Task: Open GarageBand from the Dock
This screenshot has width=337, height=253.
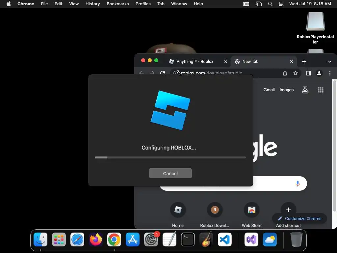Action: (206, 239)
